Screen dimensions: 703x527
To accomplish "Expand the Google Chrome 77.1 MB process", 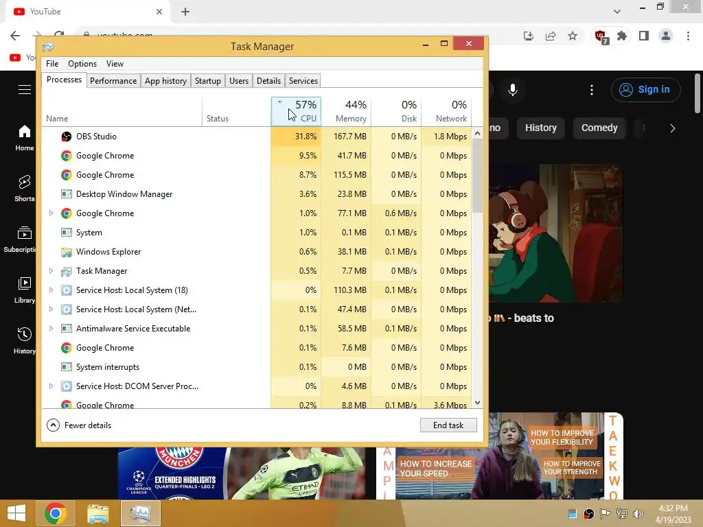I will 51,213.
